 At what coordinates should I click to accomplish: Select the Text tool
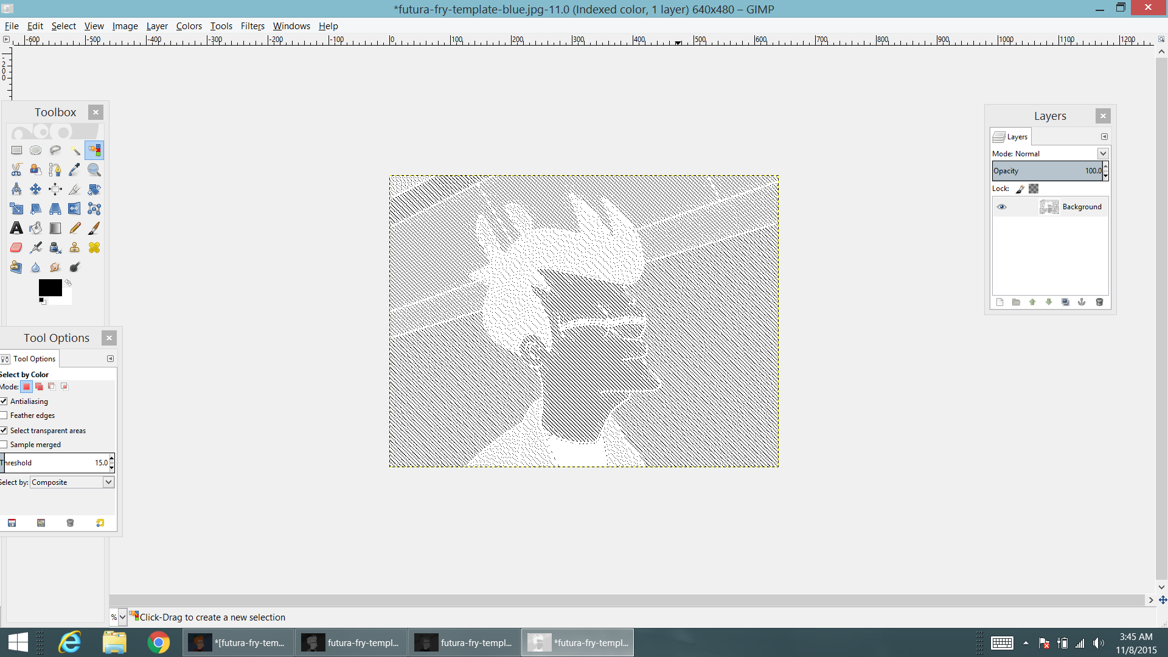16,228
